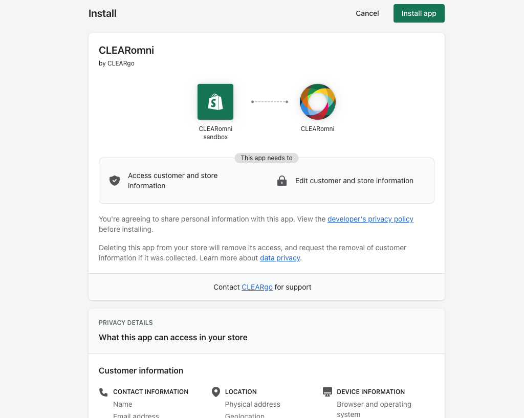The image size is (524, 418).
Task: Click the colorful CLEARomni app logo
Action: [x=317, y=101]
